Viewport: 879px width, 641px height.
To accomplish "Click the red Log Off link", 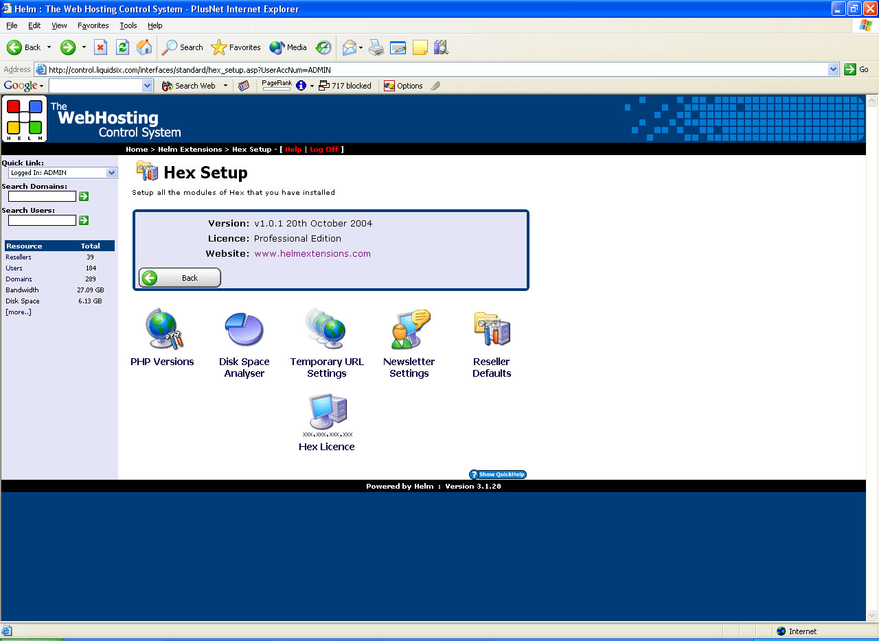I will (x=324, y=149).
